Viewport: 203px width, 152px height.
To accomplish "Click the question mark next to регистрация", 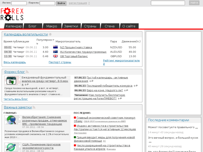I will point(89,3).
